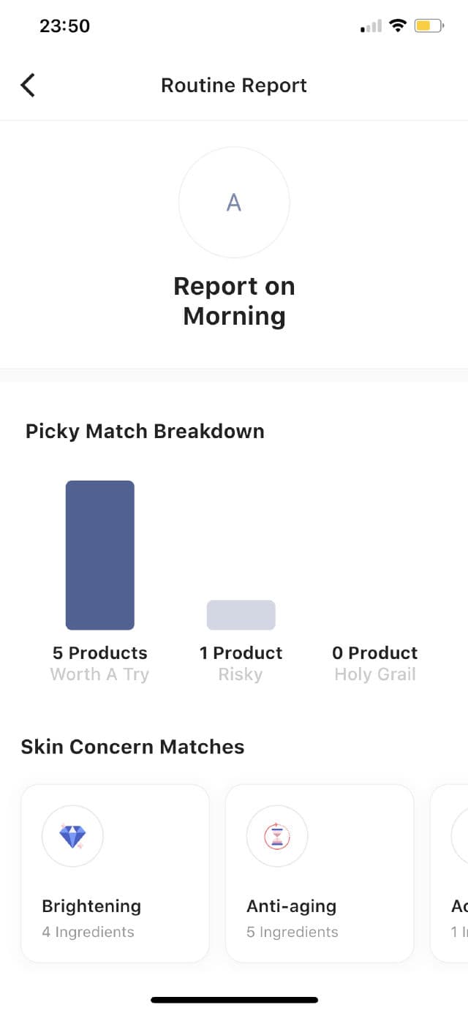The width and height of the screenshot is (468, 1013).
Task: Tap the cellular signal bars icon
Action: (x=371, y=27)
